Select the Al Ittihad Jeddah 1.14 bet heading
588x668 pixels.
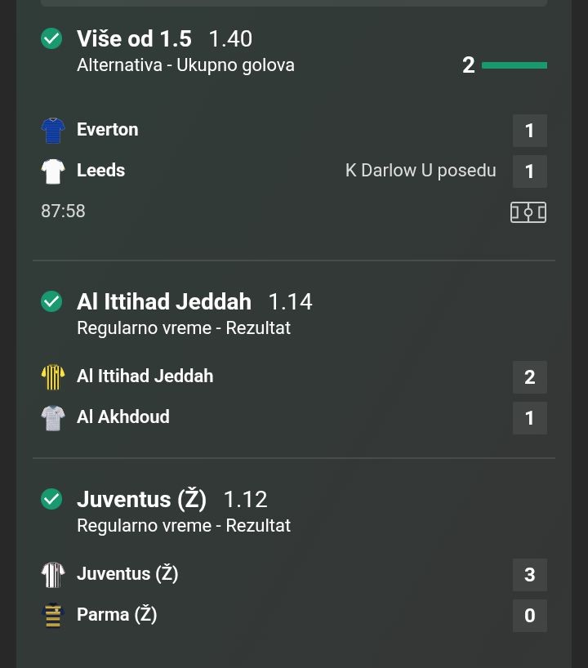(164, 301)
